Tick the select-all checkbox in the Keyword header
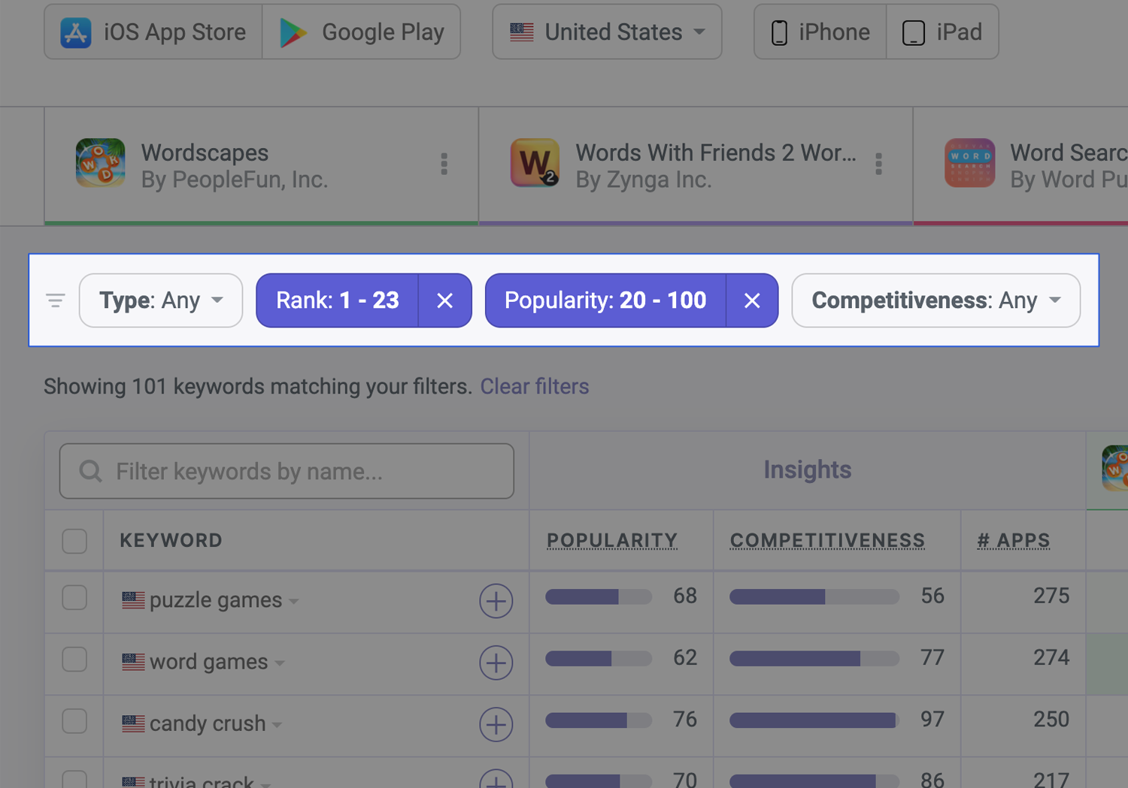The width and height of the screenshot is (1128, 788). [74, 541]
